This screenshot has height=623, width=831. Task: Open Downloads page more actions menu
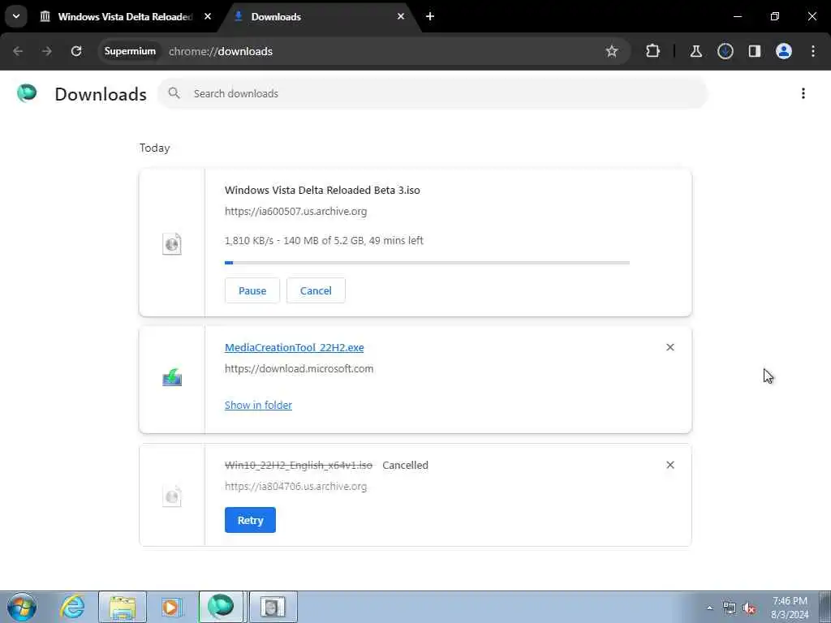[x=803, y=93]
